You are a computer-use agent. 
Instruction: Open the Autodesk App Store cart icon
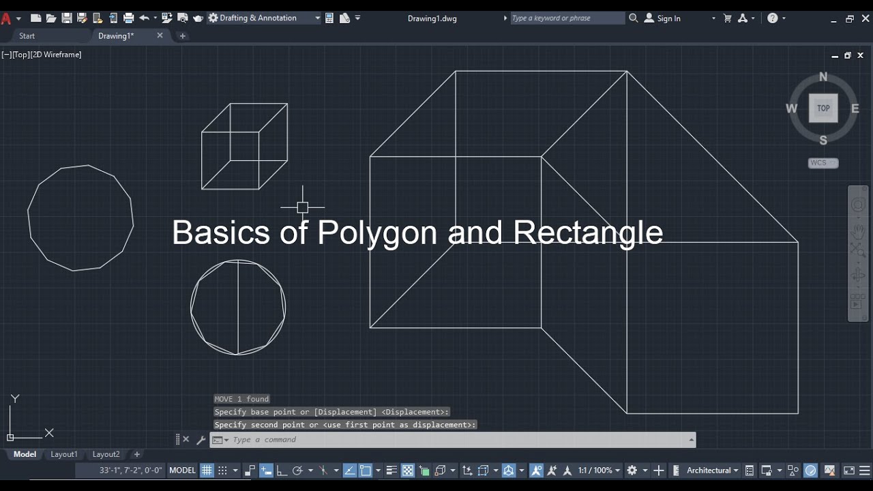pos(727,18)
